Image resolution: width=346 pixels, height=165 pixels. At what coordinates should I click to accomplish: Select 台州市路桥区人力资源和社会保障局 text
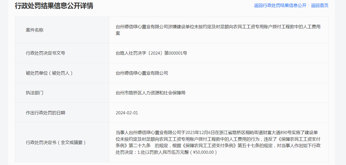pyautogui.click(x=151, y=93)
